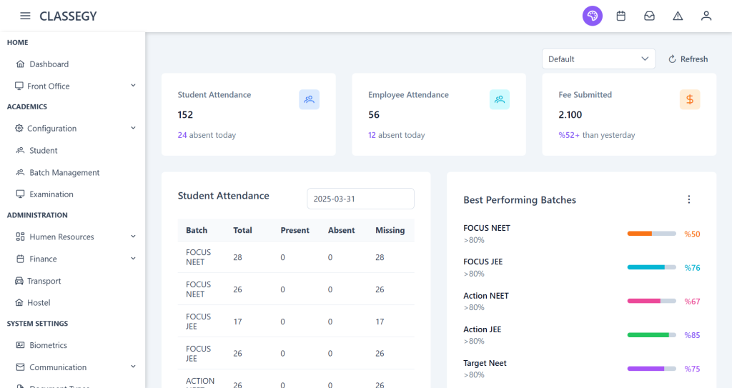Viewport: 732px width, 388px height.
Task: Click the Fee Submitted dollar icon
Action: pyautogui.click(x=689, y=100)
